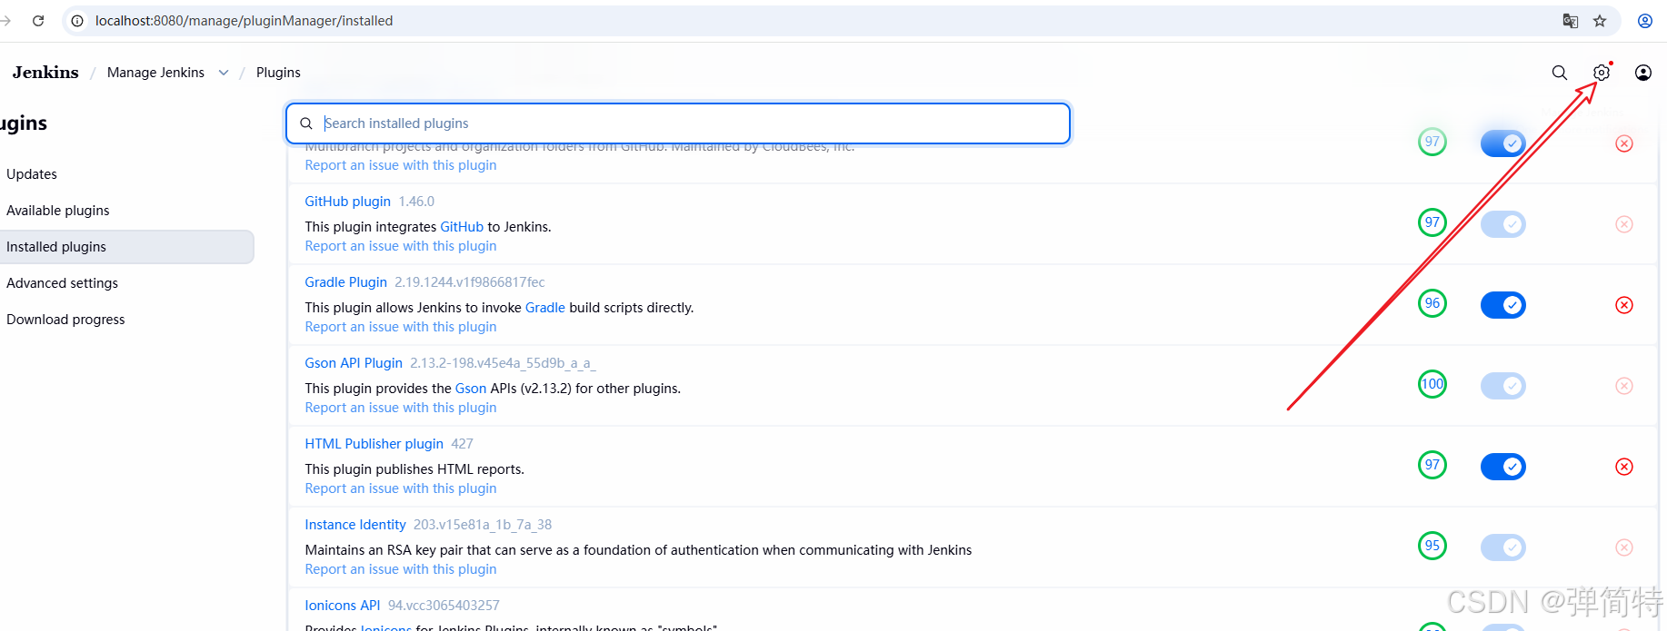1667x631 pixels.
Task: Toggle the Instance Identity switch
Action: coord(1503,547)
